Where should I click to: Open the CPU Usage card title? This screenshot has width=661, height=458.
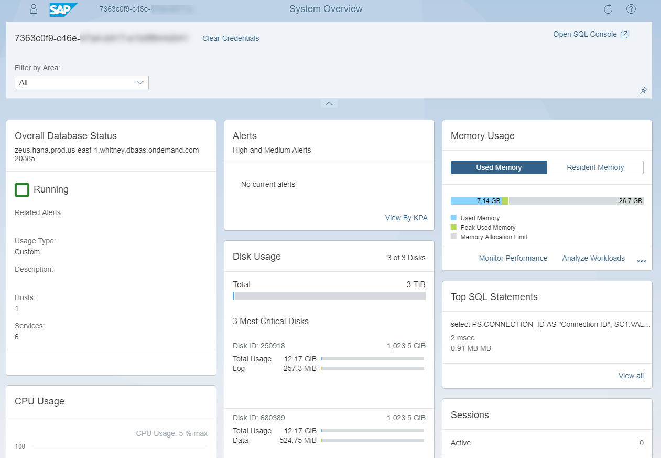39,401
